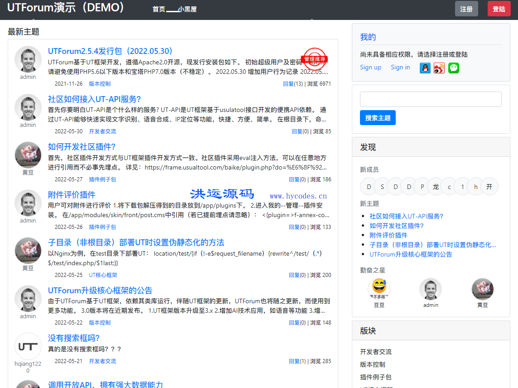The height and width of the screenshot is (388, 518).
Task: Click the QQ penguin login icon
Action: click(x=425, y=68)
